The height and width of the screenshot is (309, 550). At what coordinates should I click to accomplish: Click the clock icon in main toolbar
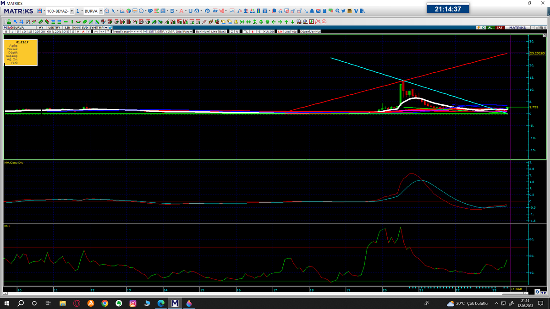click(141, 11)
